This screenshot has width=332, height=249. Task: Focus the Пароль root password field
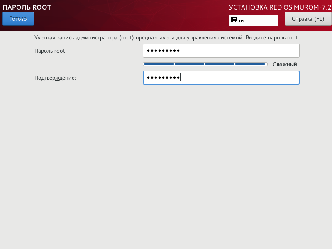[x=221, y=51]
